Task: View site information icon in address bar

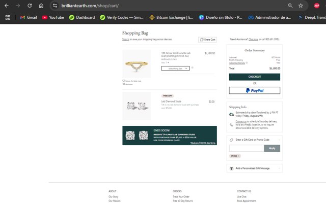Action: pos(55,6)
